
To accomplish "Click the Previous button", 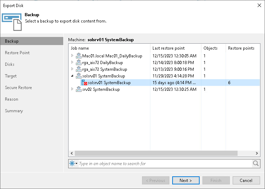I will pyautogui.click(x=155, y=180).
